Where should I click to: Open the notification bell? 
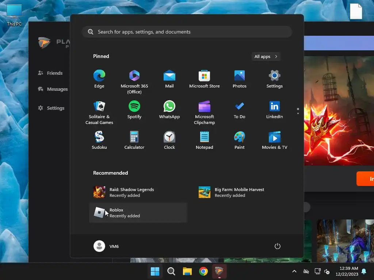(364, 271)
